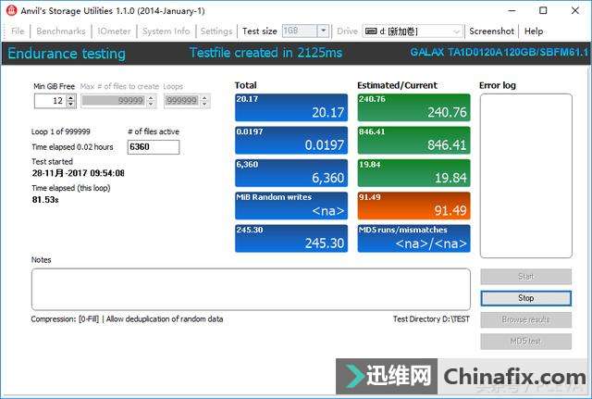Open the IOmeter menu
The height and width of the screenshot is (399, 592).
pyautogui.click(x=114, y=31)
